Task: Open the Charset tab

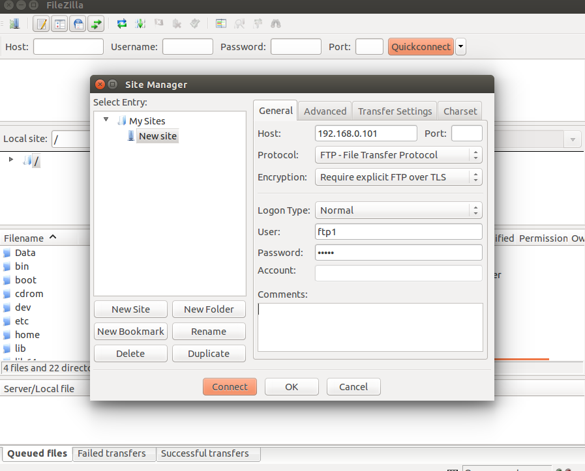Action: (460, 111)
